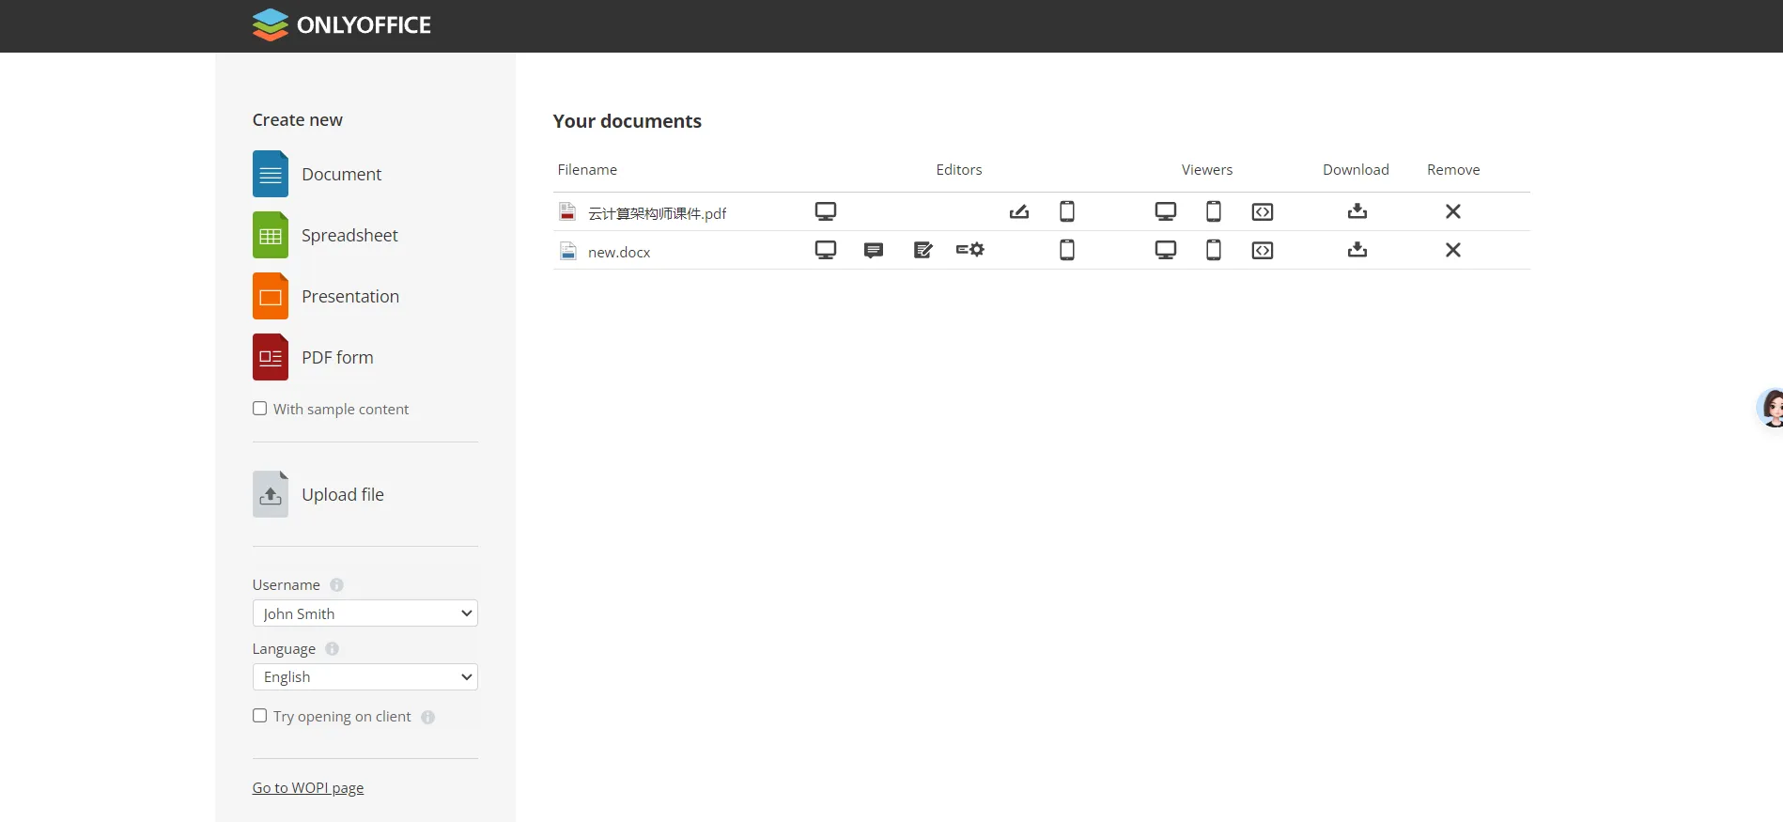Click the new.docx file name

point(619,252)
